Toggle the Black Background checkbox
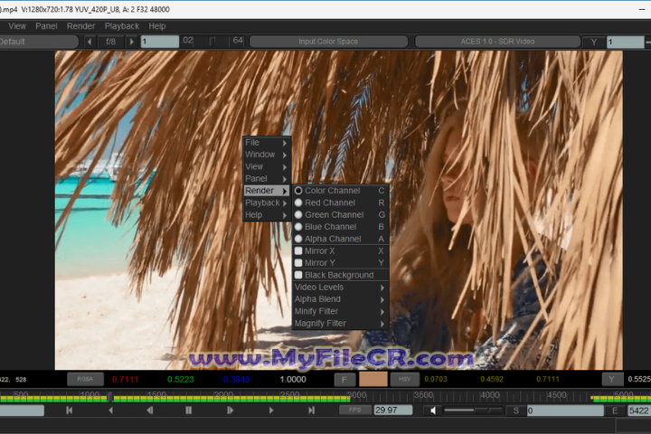This screenshot has height=434, width=651. coord(298,275)
